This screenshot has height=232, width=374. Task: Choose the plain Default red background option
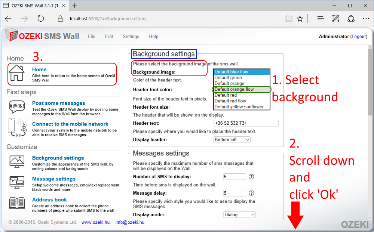[x=242, y=95]
